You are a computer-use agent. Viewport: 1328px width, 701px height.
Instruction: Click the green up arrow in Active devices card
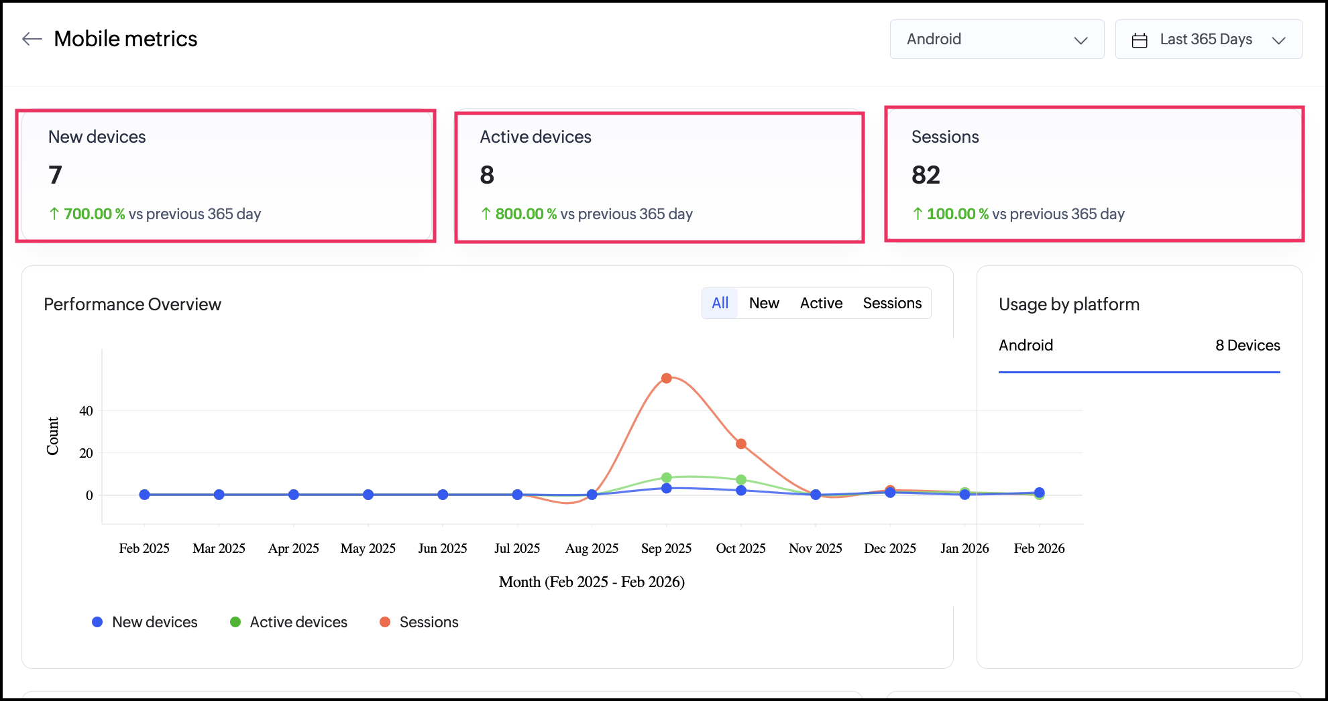click(x=486, y=214)
